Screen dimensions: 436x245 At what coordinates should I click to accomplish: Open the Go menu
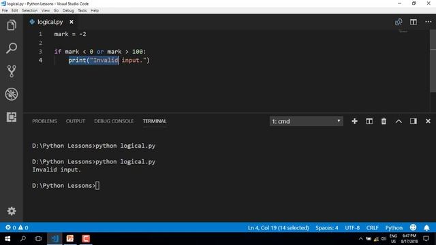tap(56, 11)
